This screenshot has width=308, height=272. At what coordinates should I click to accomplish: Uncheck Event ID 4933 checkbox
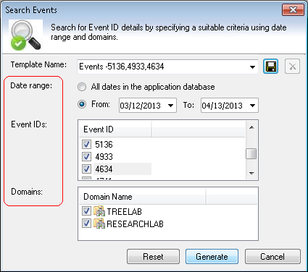coord(86,157)
